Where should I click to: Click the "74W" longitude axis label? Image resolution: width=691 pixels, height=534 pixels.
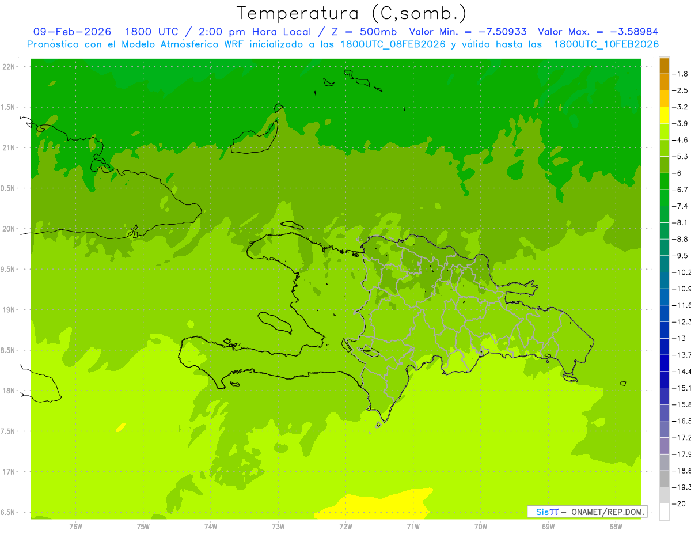tap(211, 526)
